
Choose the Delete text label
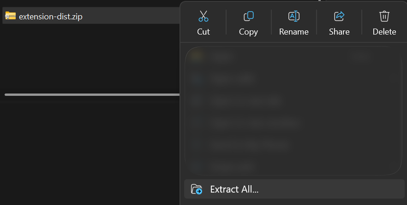tap(384, 32)
